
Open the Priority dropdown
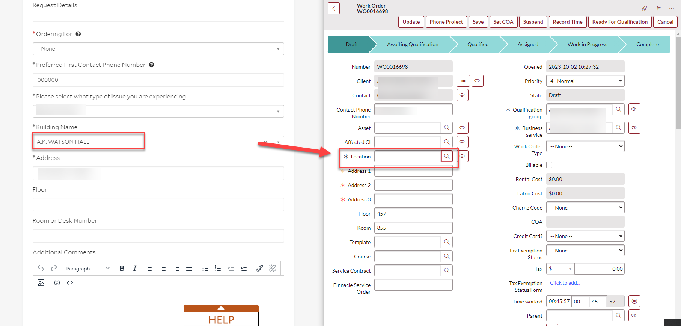point(585,81)
